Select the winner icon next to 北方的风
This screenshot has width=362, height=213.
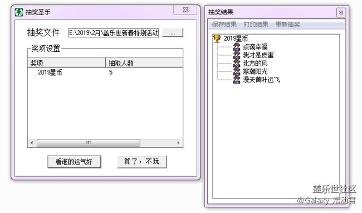tap(236, 64)
